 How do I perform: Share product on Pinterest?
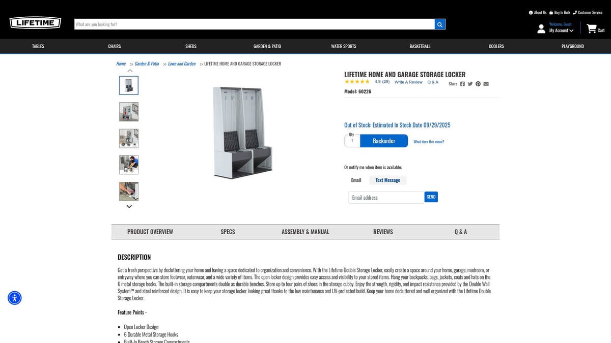coord(478,84)
